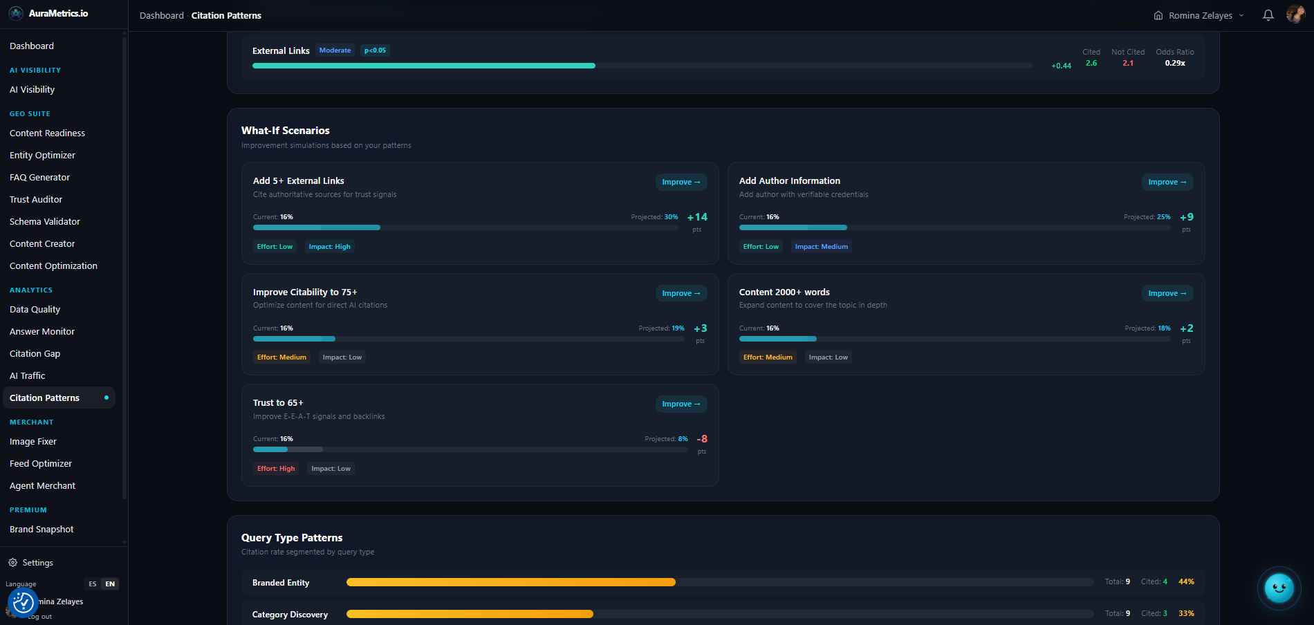Click Log out at the sidebar bottom

tap(39, 616)
